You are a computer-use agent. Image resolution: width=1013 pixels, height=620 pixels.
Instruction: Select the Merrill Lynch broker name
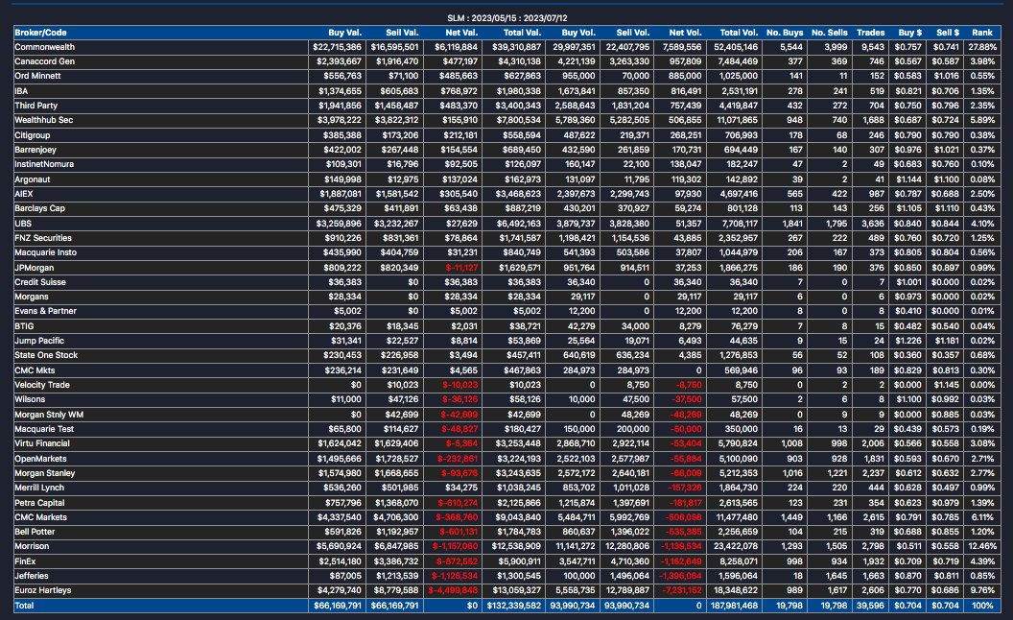point(39,488)
